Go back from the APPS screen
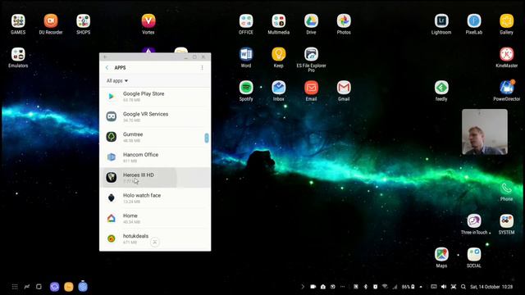 click(107, 67)
